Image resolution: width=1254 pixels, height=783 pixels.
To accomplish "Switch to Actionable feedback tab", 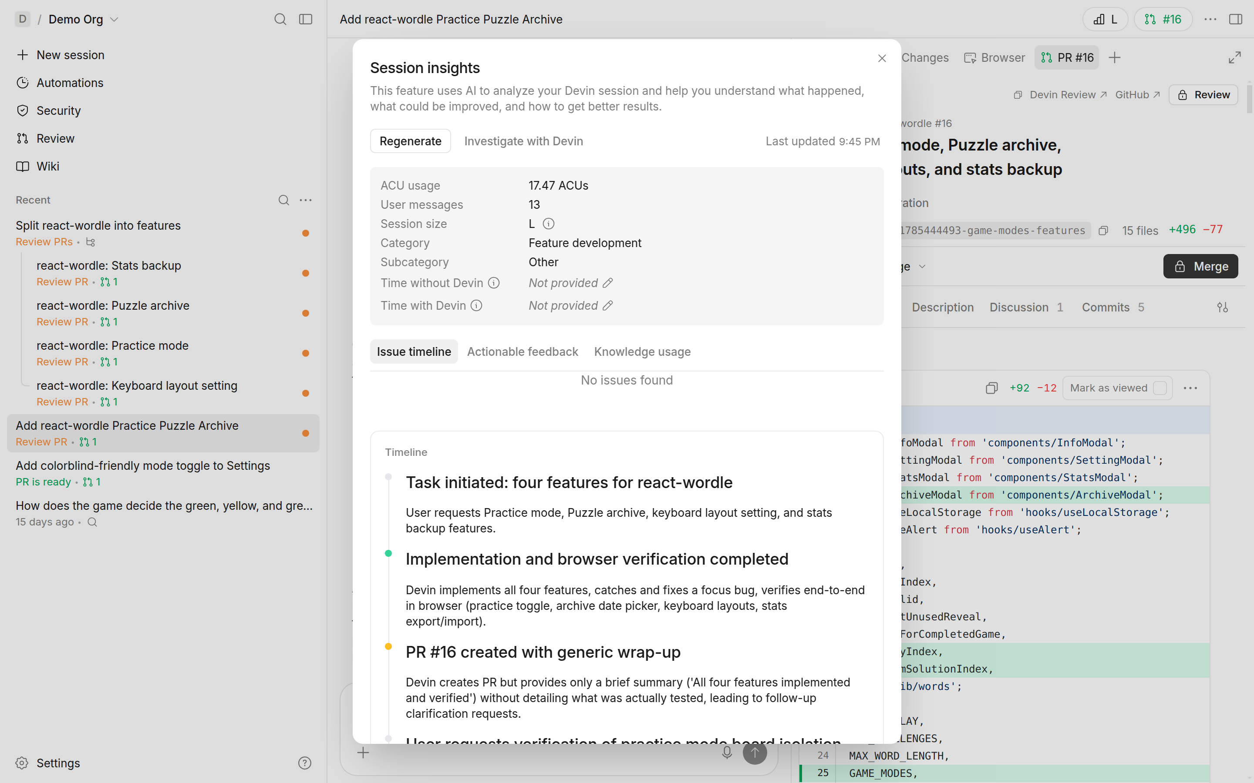I will [x=522, y=351].
